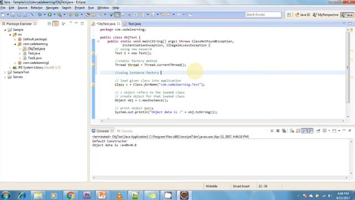Run the program with green Run icon
The width and height of the screenshot is (355, 200).
(49, 15)
